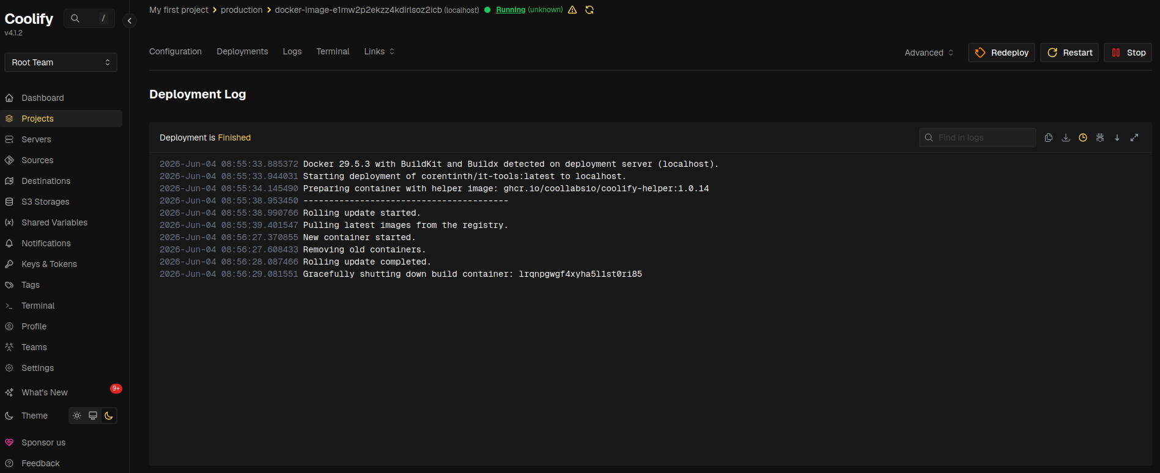Screen dimensions: 1160x473
Task: Open Destinations in the sidebar
Action: (61, 181)
